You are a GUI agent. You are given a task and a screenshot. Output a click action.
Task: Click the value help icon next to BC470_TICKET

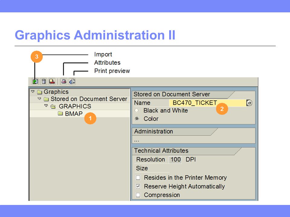coord(249,103)
